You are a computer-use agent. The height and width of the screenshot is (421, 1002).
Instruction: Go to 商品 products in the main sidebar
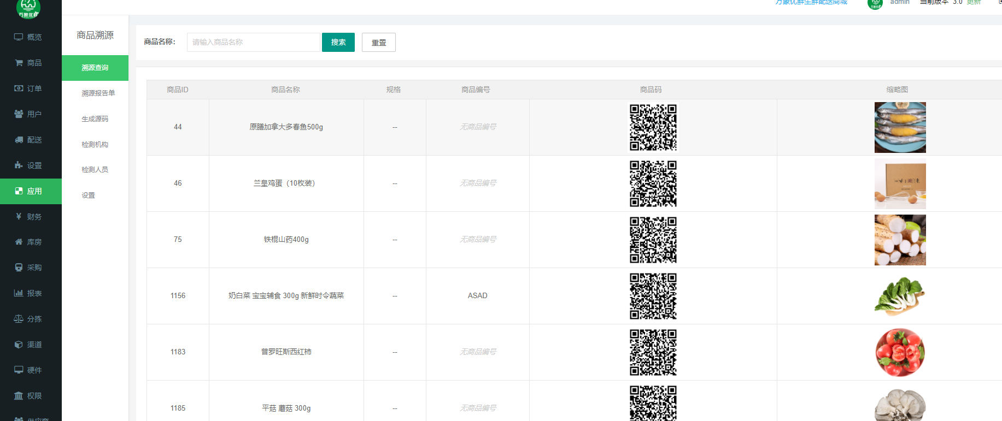(31, 63)
